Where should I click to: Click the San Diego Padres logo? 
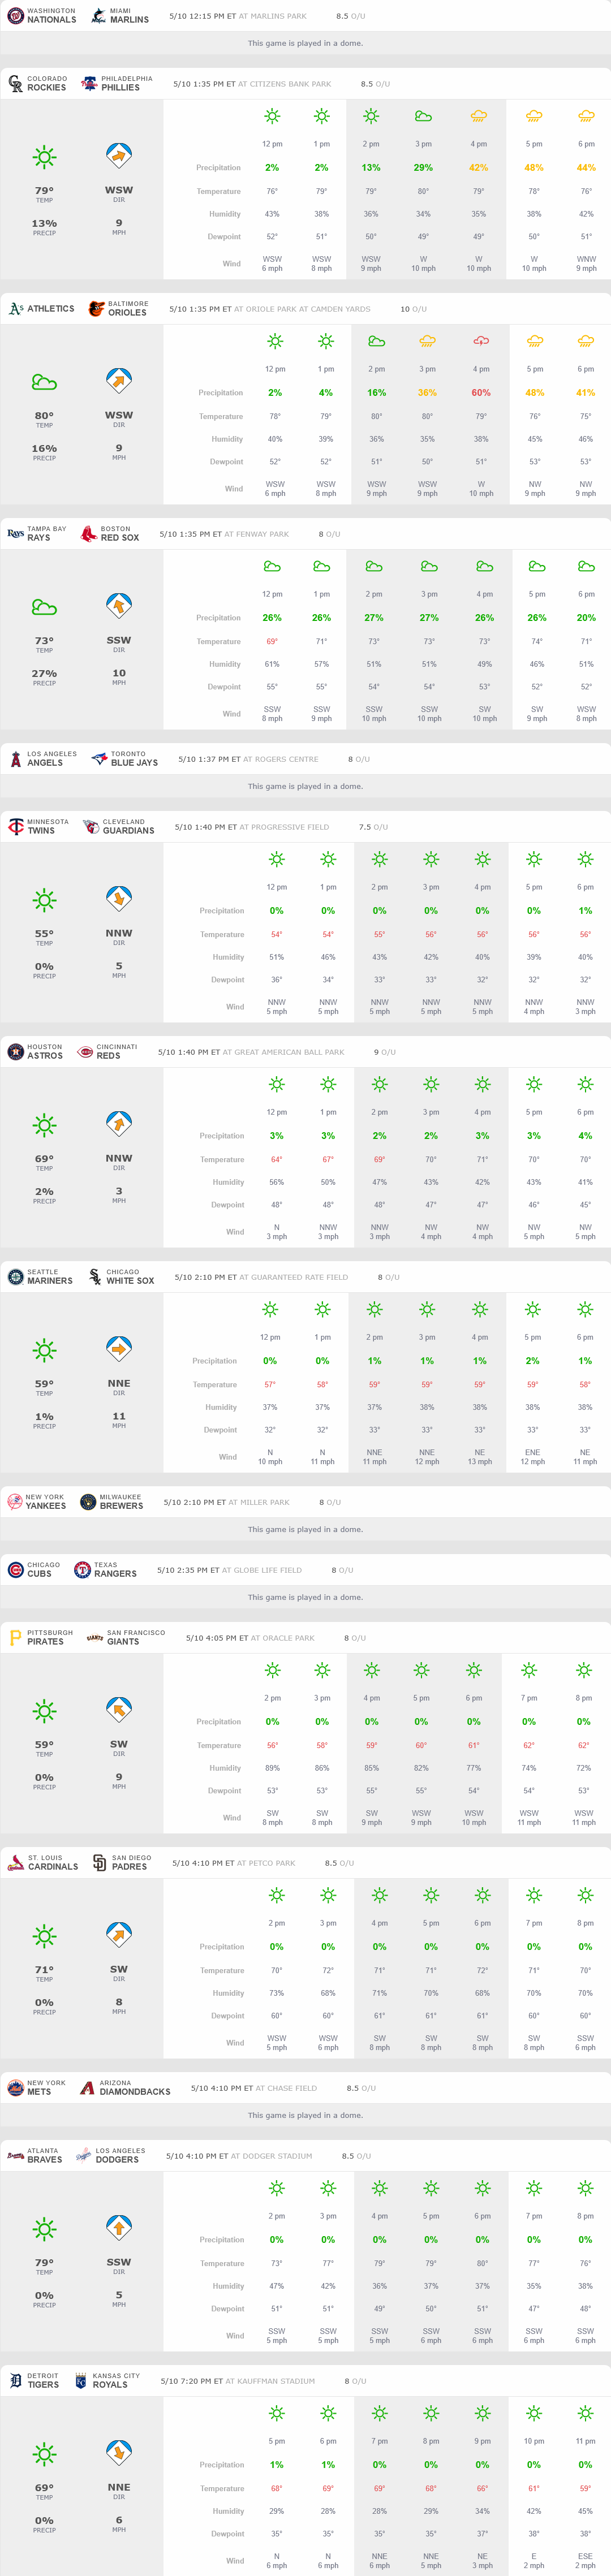[x=99, y=1863]
